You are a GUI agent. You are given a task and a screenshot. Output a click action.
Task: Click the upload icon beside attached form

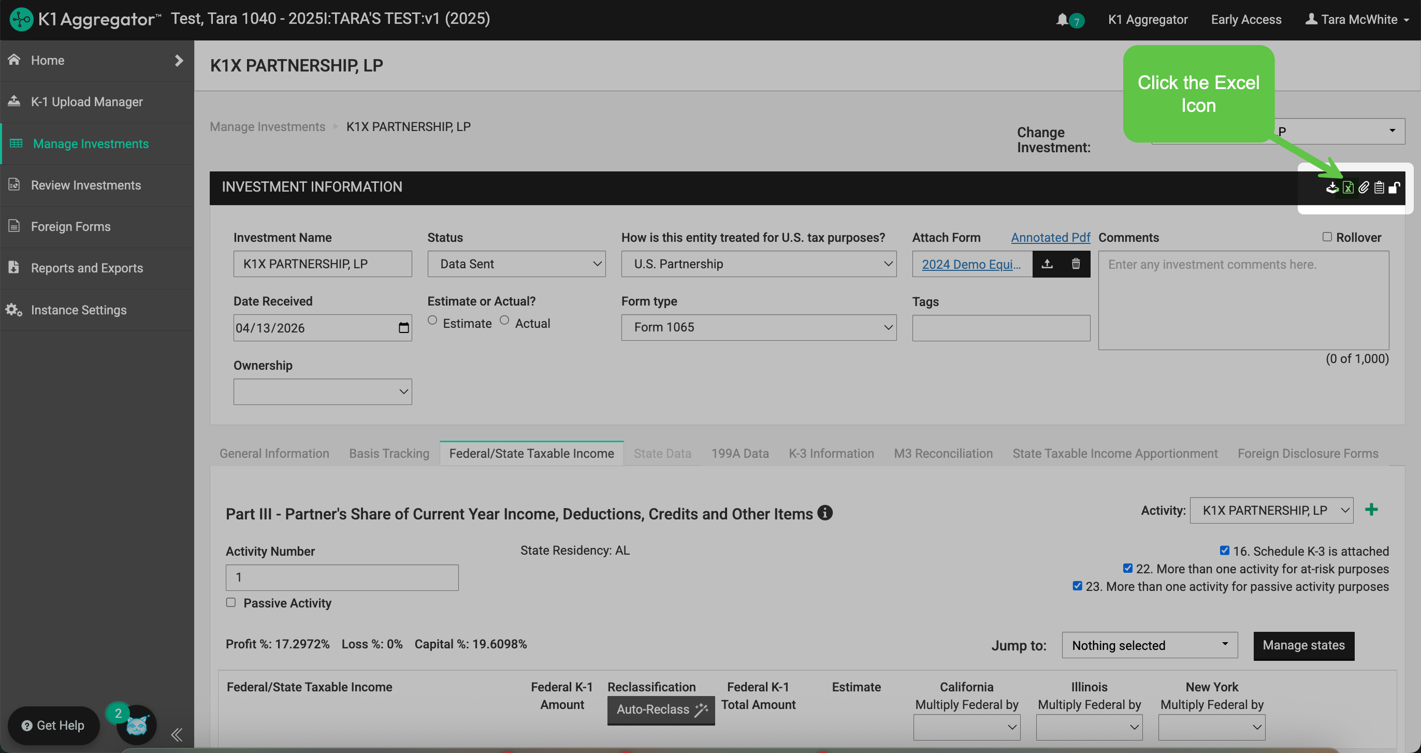coord(1047,264)
